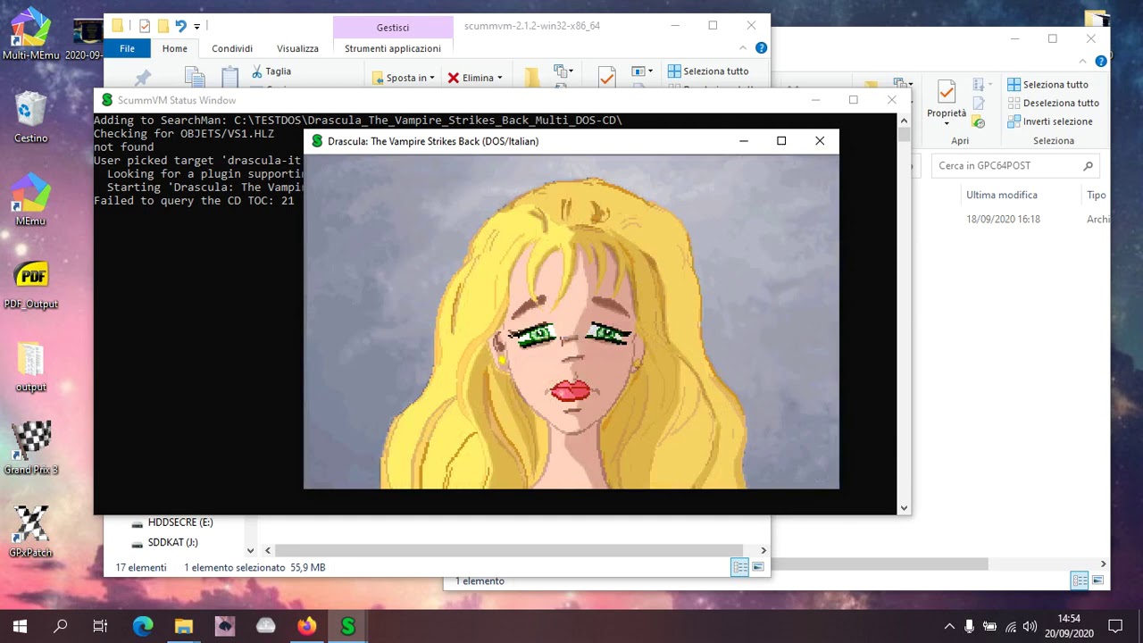Switch front Explorer to details view

pos(739,567)
